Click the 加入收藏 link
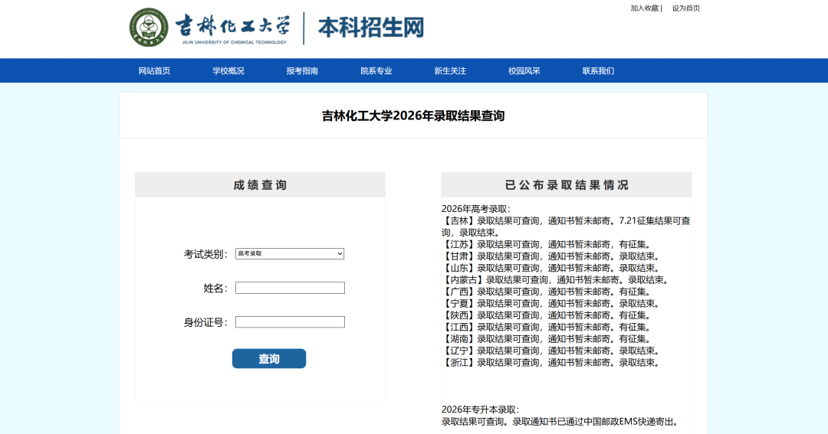The image size is (828, 434). tap(644, 8)
